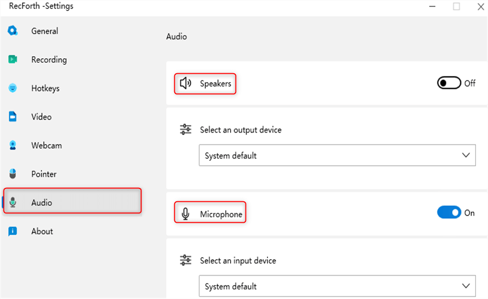The height and width of the screenshot is (299, 488).
Task: Click the Speakers loudspeaker icon
Action: click(185, 83)
